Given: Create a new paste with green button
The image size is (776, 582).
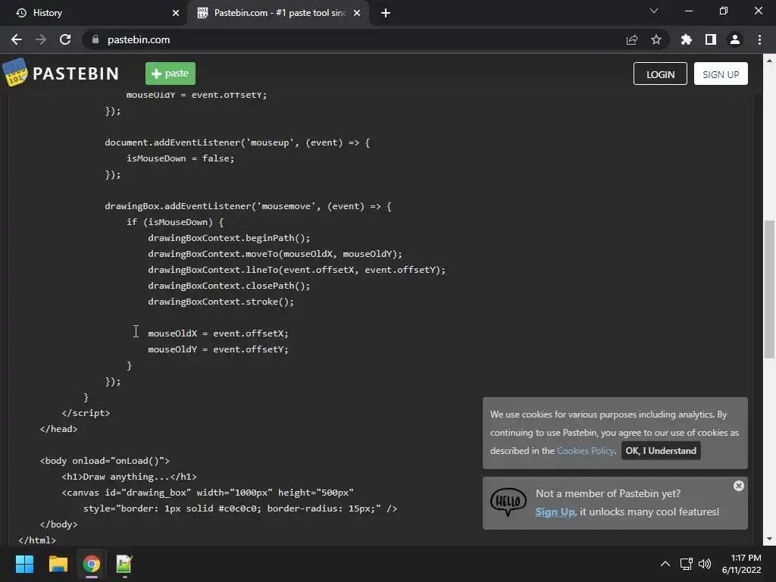Looking at the screenshot, I should 171,74.
